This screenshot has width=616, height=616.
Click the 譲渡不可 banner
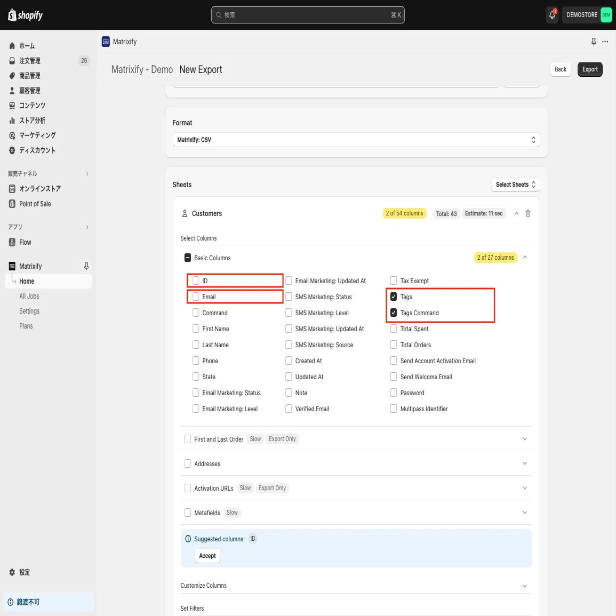(49, 602)
